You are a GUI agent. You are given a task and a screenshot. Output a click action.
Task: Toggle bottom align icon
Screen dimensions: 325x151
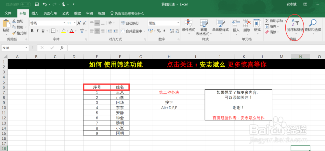[103, 23]
